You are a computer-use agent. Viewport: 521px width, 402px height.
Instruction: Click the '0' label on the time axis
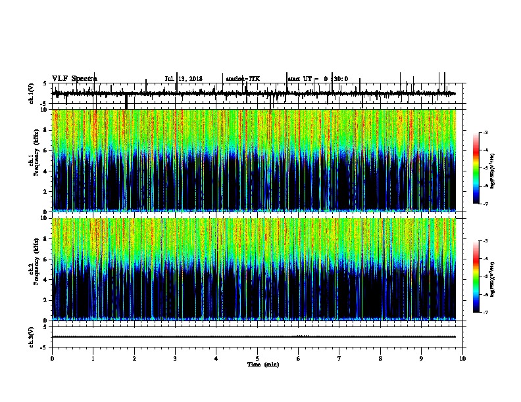(52, 359)
